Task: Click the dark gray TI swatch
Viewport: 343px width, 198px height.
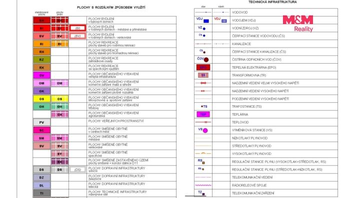Action: (41, 193)
